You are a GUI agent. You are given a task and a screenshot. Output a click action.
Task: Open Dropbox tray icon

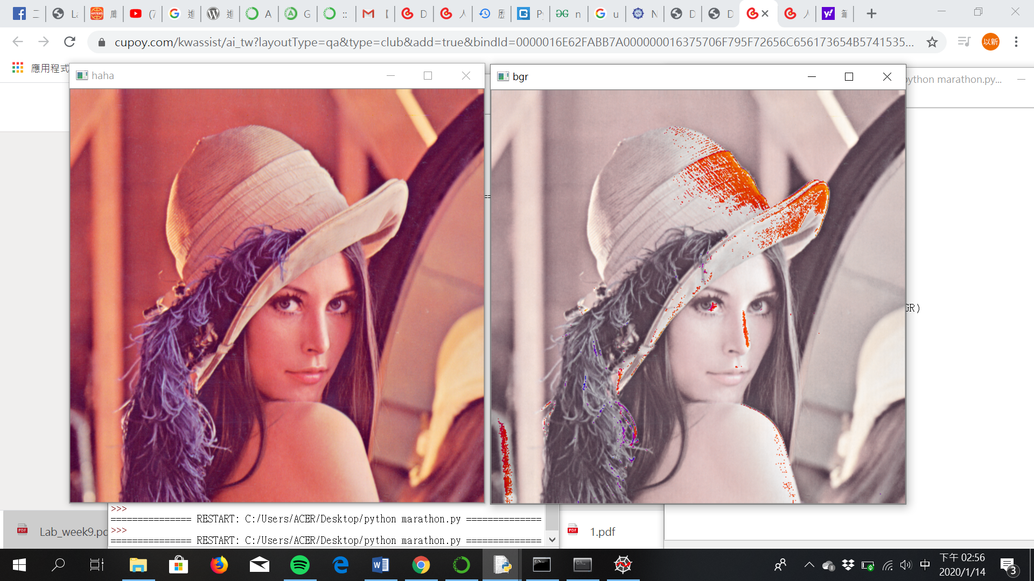[848, 565]
